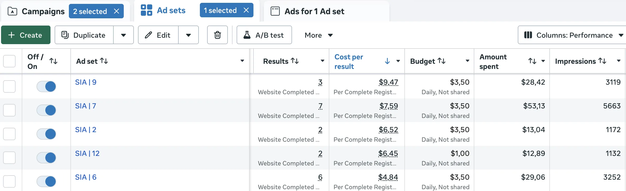Click the Ads for 1 Ad set icon

[x=275, y=11]
